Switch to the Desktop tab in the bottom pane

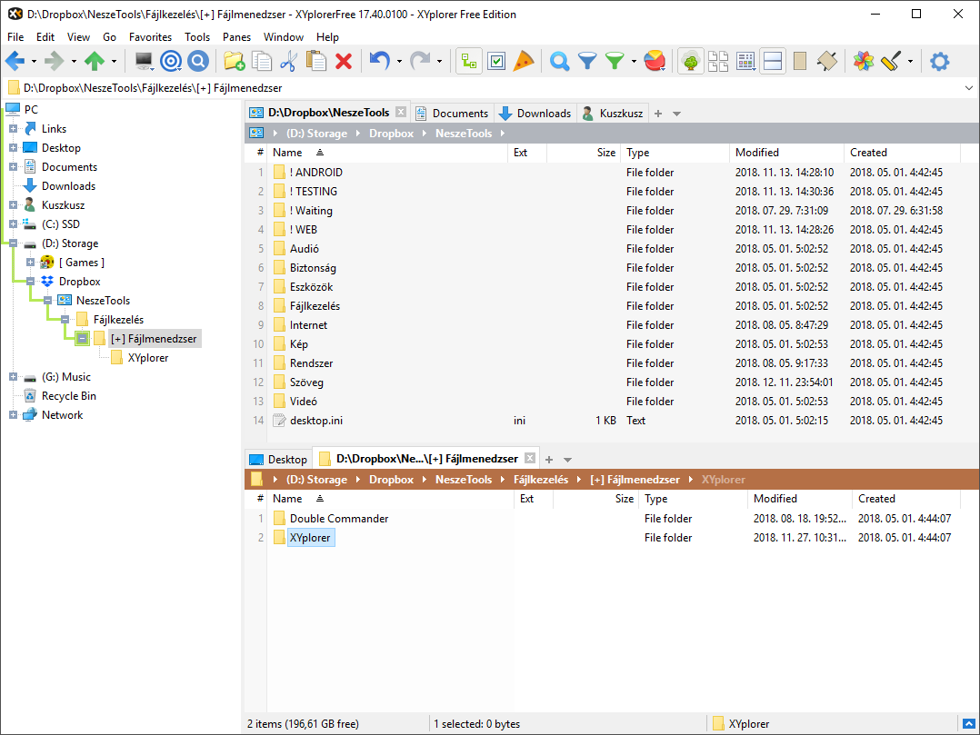click(279, 459)
